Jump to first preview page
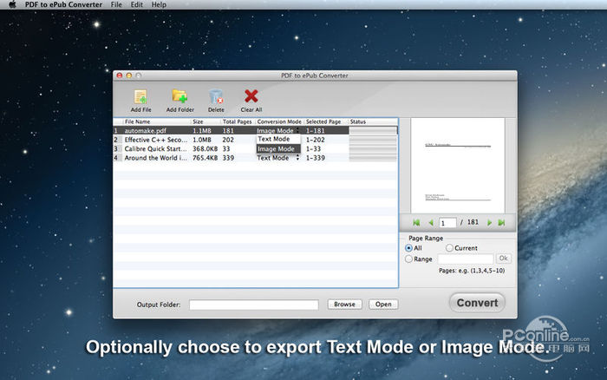Image resolution: width=607 pixels, height=380 pixels. [x=416, y=222]
